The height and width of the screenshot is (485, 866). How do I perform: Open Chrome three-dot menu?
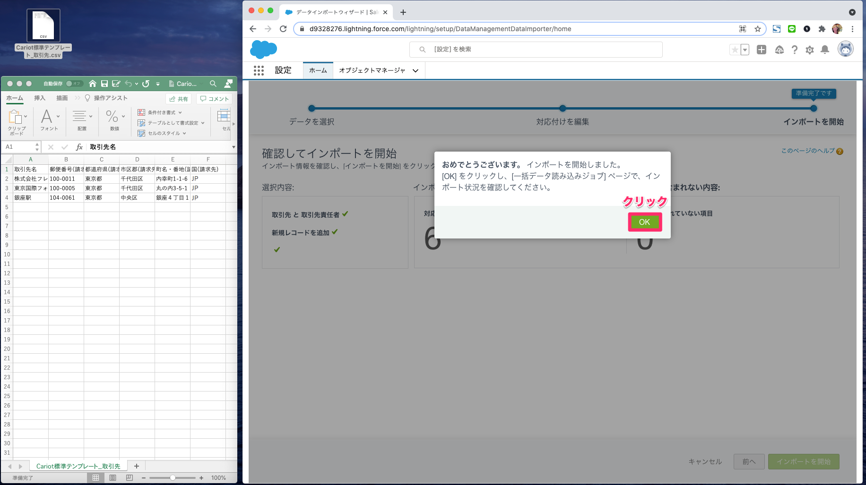852,29
